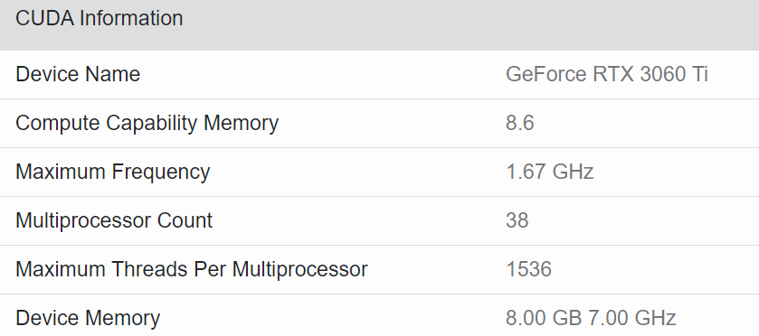Viewport: 759px width, 336px height.
Task: Click the word Information in the header
Action: click(x=131, y=19)
